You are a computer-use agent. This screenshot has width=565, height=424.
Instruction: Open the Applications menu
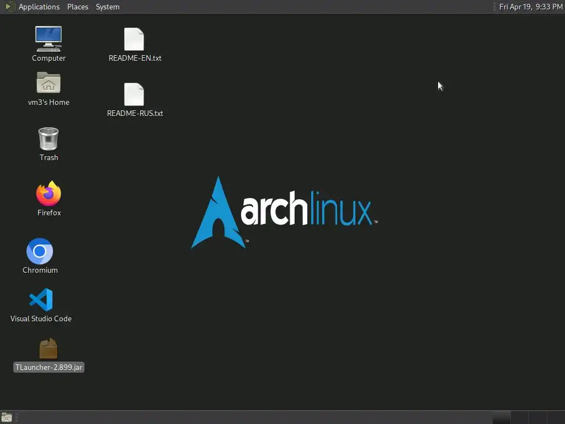coord(39,7)
